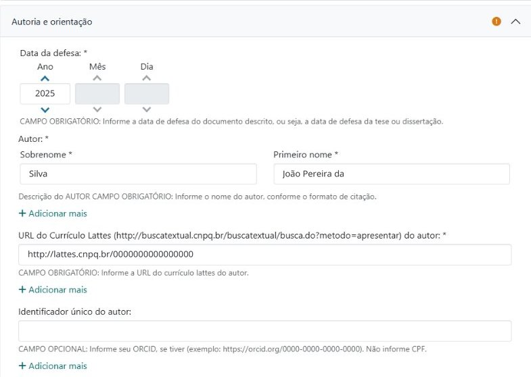Click the Ano field showing 2025
Screen dimensions: 531x377
point(45,94)
